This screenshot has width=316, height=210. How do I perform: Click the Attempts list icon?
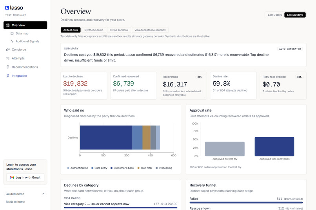tap(8, 58)
